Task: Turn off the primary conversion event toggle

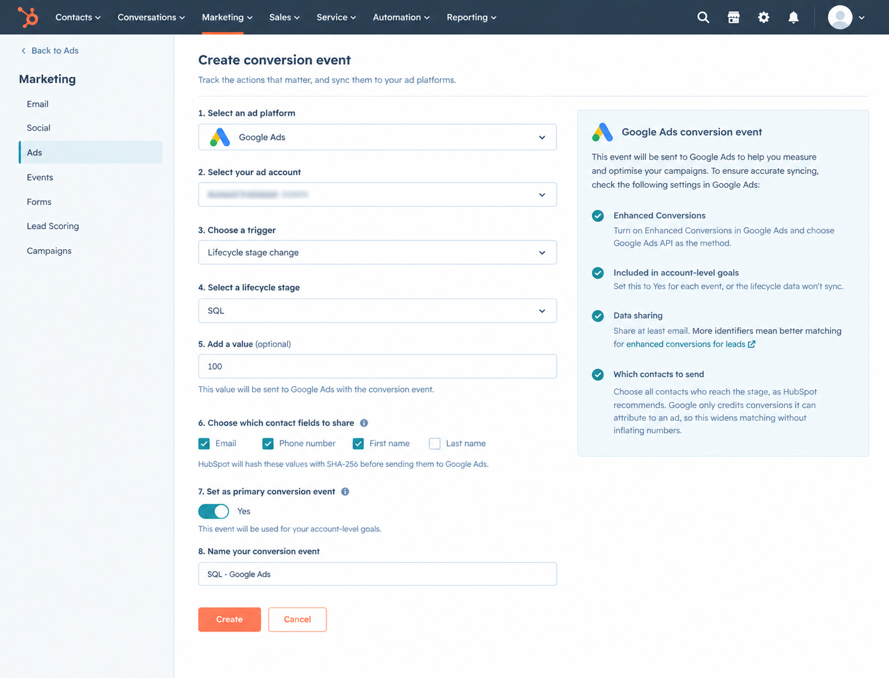Action: tap(214, 511)
